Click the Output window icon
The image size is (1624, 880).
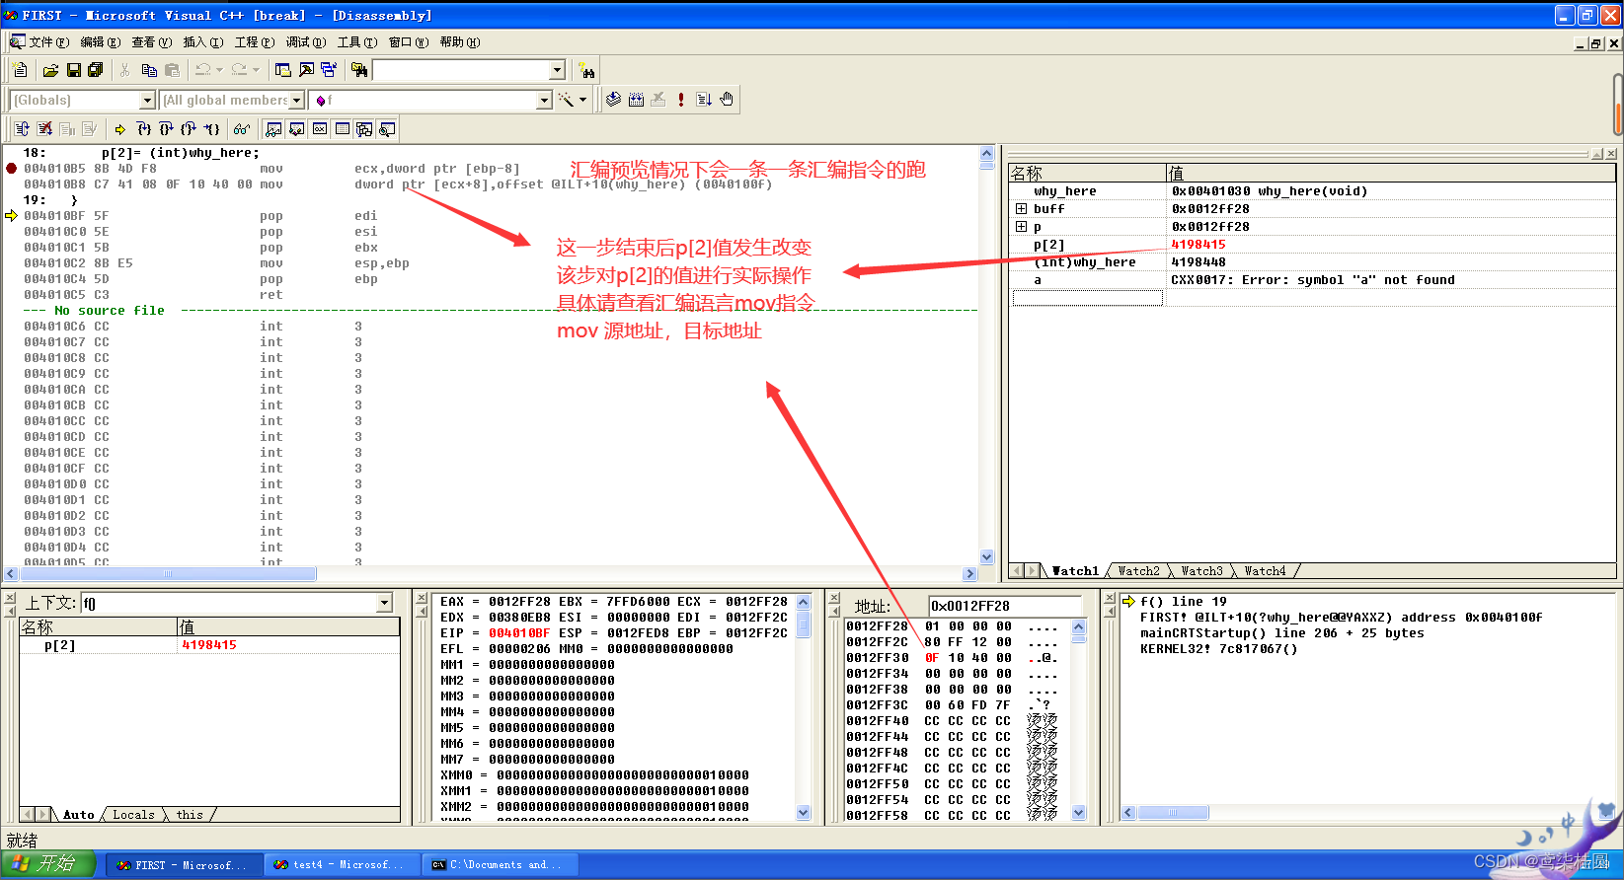[306, 70]
